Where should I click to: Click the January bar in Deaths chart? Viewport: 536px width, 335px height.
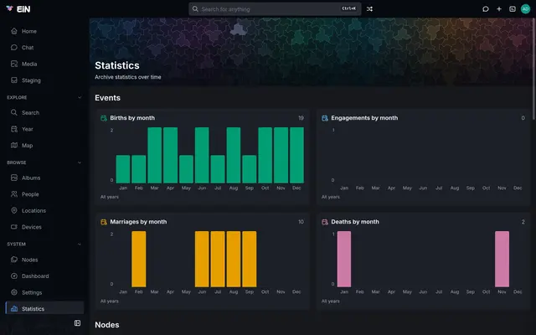[344, 259]
